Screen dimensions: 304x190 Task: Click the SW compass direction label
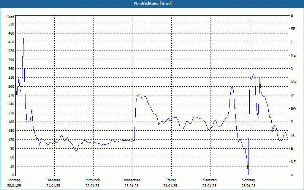coord(293,109)
